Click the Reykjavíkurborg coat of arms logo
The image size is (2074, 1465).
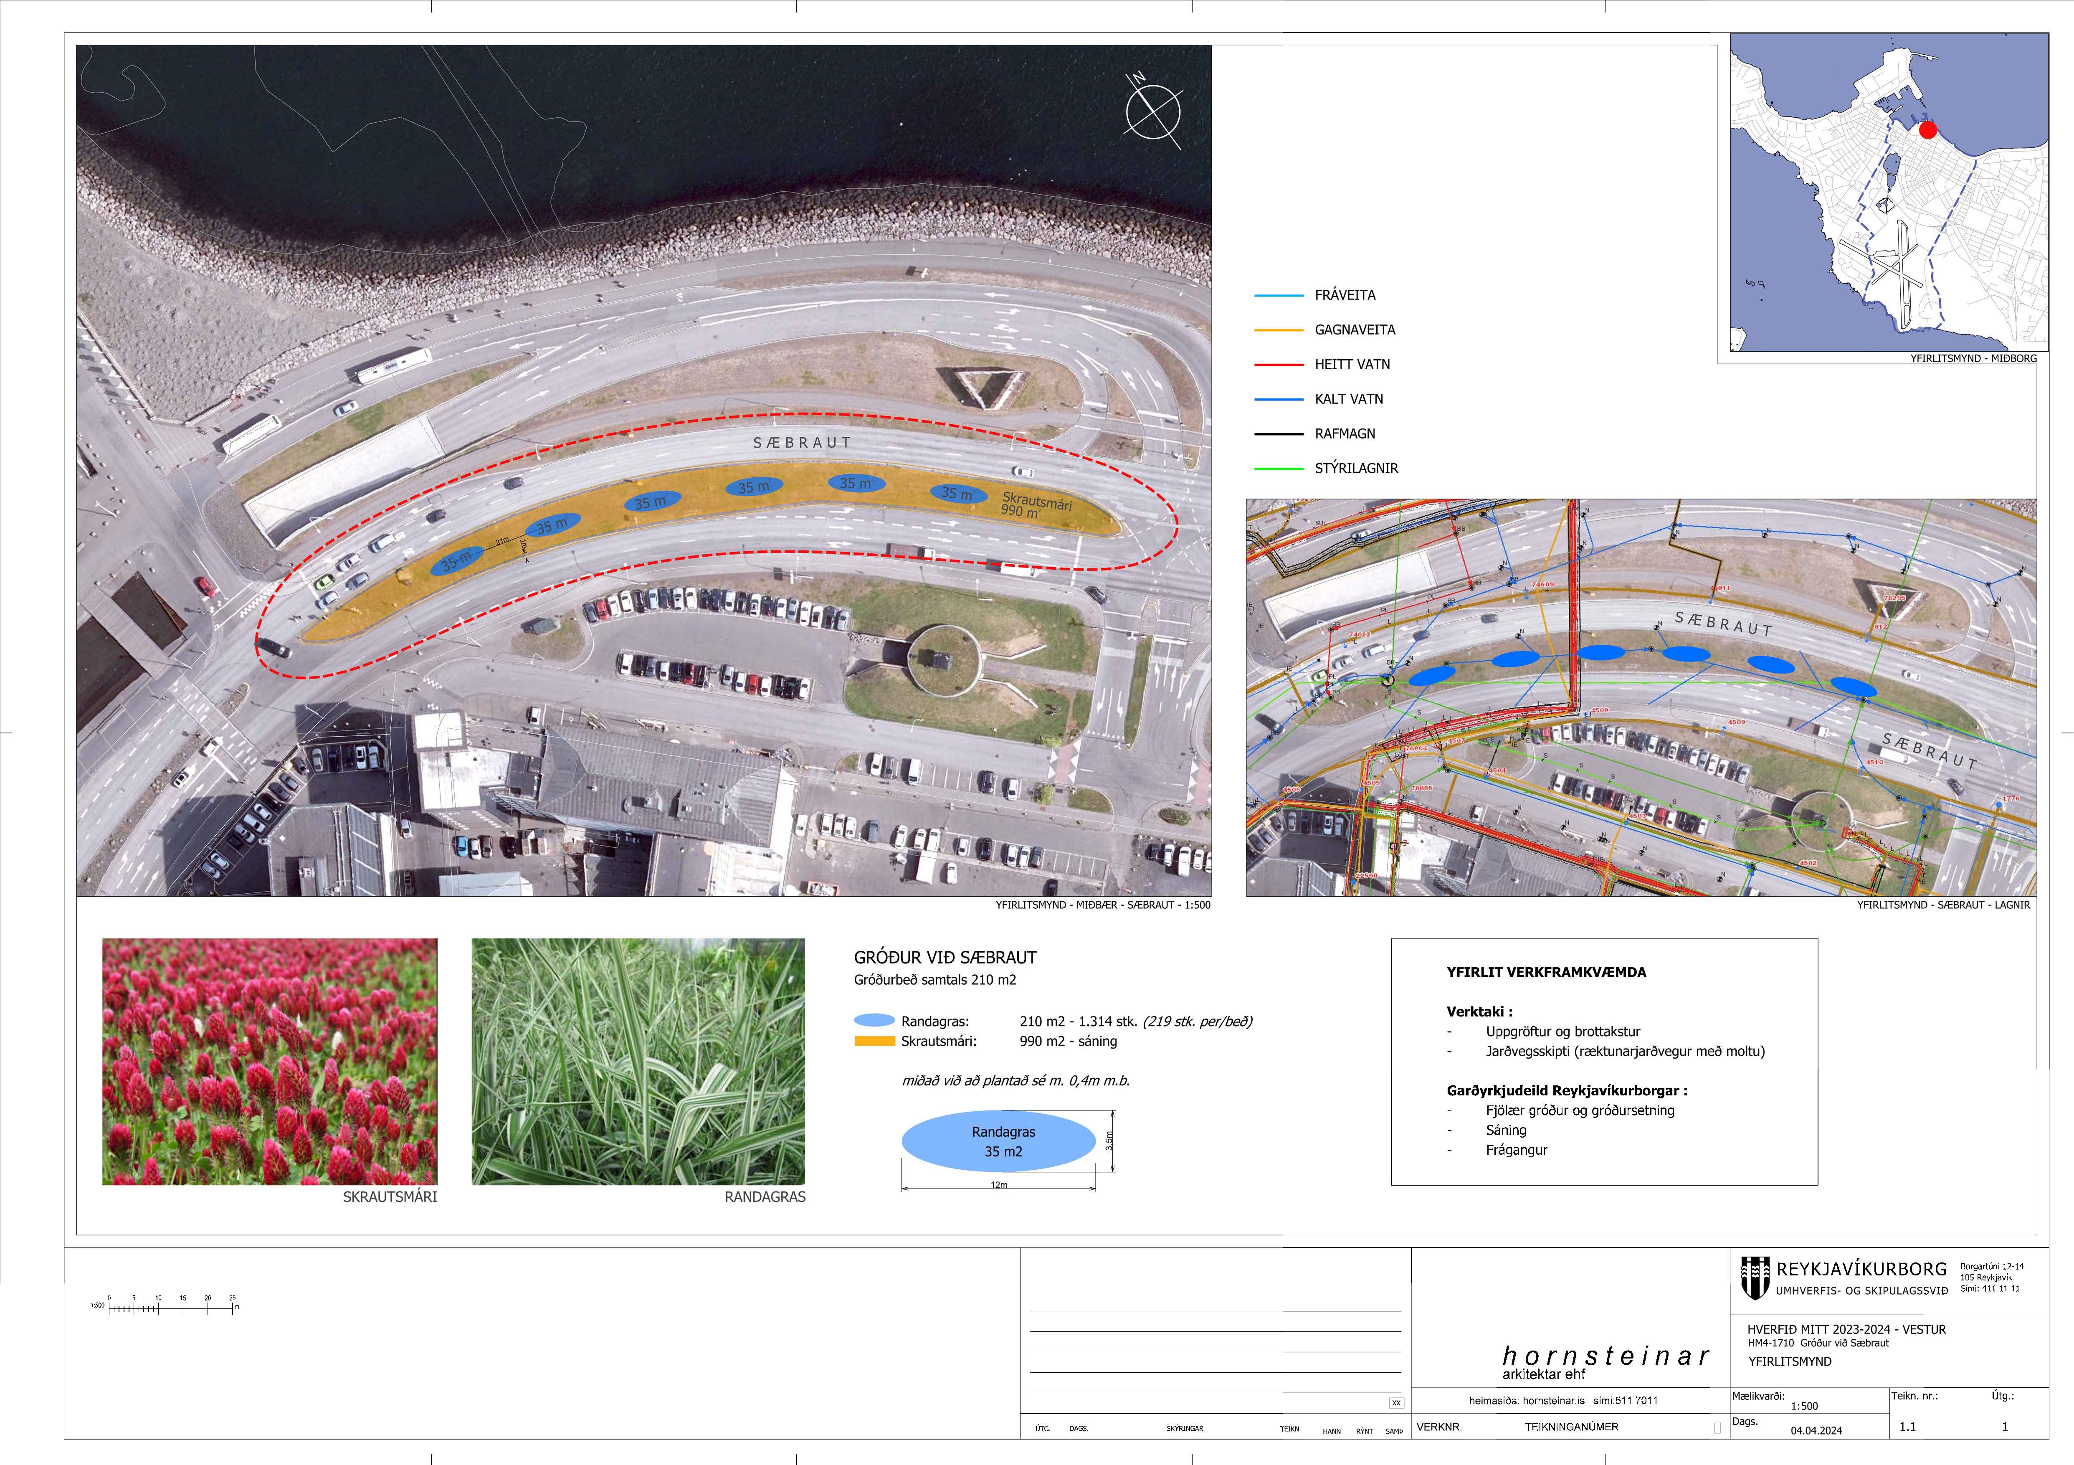point(1754,1277)
